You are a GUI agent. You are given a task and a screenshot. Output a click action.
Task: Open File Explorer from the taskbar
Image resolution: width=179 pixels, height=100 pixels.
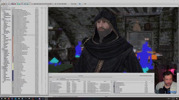(5, 99)
